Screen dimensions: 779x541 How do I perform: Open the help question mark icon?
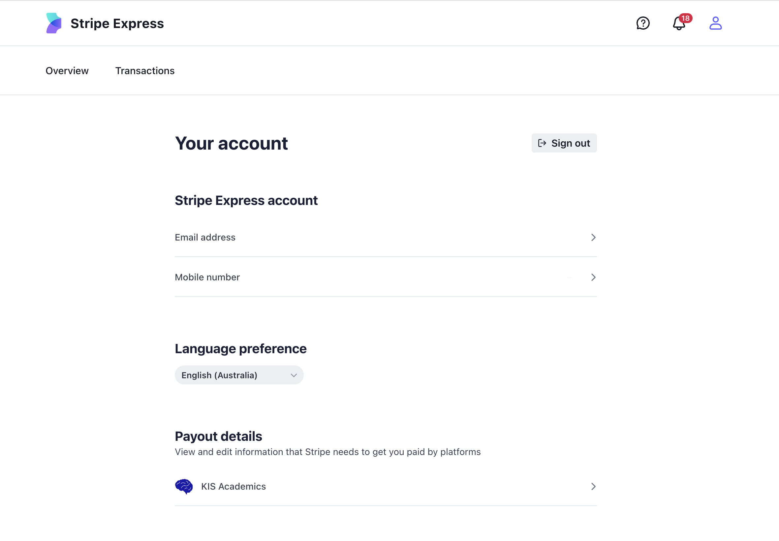[x=642, y=23]
